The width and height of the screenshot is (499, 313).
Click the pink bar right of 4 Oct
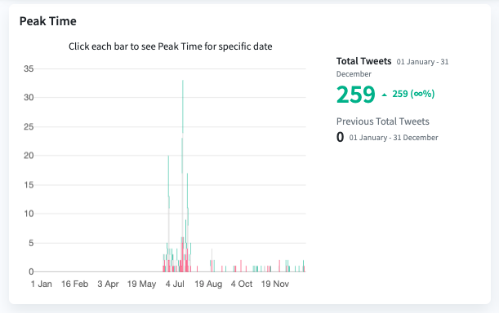(246, 269)
